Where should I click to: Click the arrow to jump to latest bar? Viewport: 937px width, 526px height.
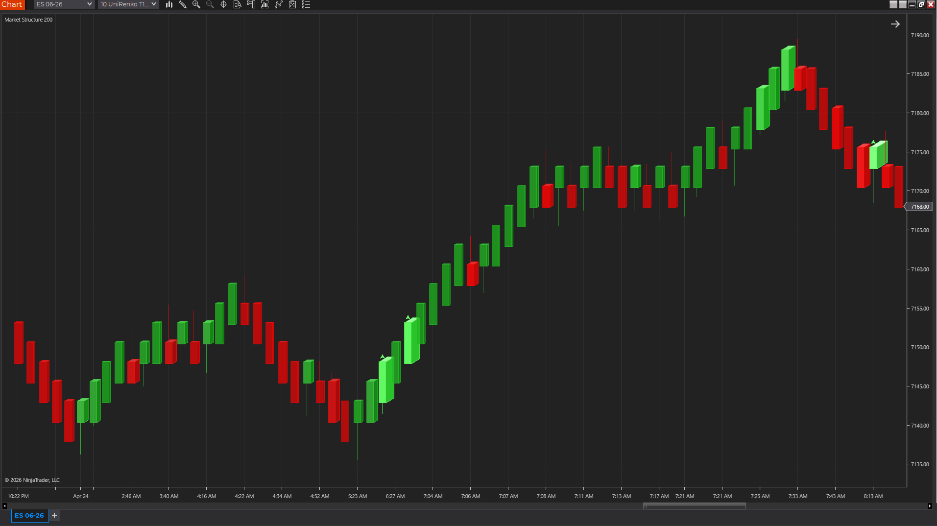click(x=895, y=24)
